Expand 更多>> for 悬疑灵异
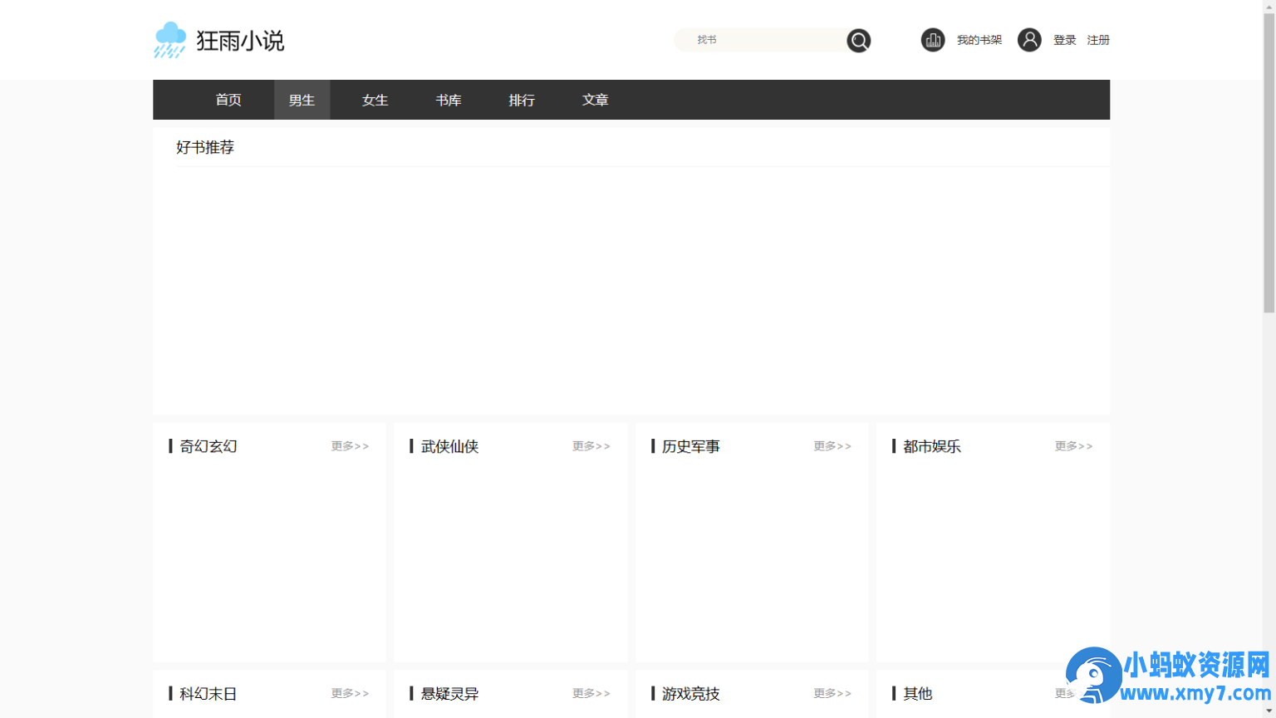 click(x=591, y=693)
